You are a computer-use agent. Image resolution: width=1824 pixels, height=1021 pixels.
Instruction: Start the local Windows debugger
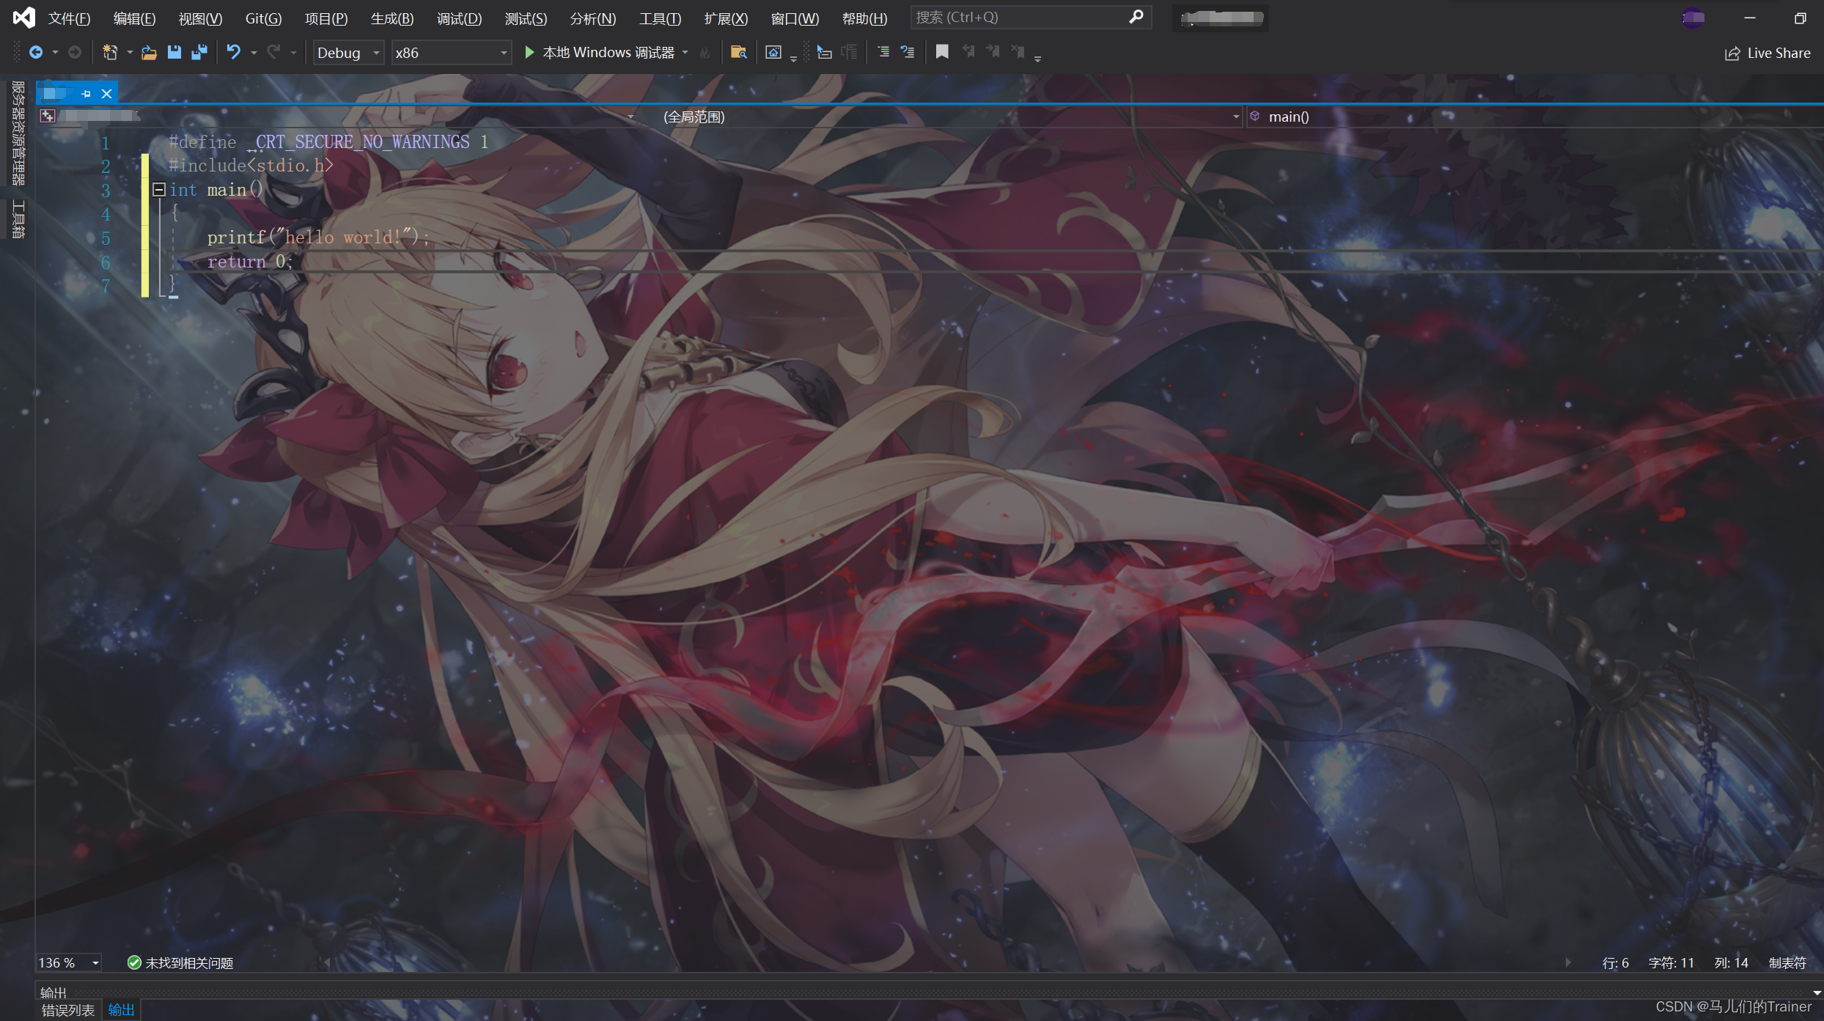(x=600, y=52)
